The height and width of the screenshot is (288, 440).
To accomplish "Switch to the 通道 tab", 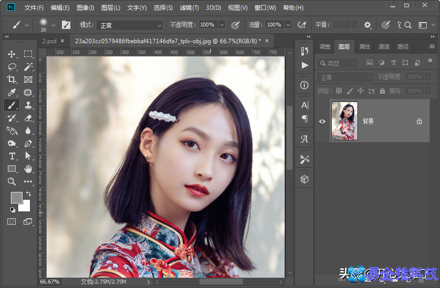I will pyautogui.click(x=384, y=47).
